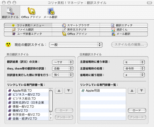Screen dimensions: 154x127
Task: Click the scrollbar thumb of the dictionary list
Action: click(51, 101)
